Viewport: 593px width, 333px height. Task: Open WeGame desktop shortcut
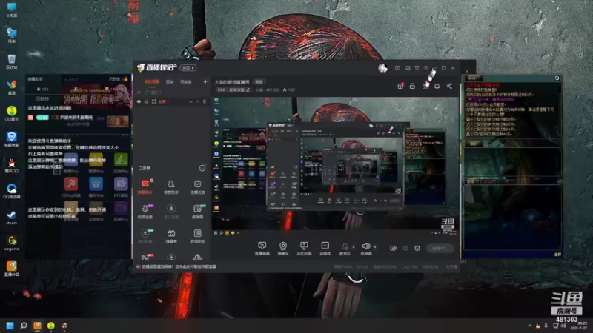point(11,243)
